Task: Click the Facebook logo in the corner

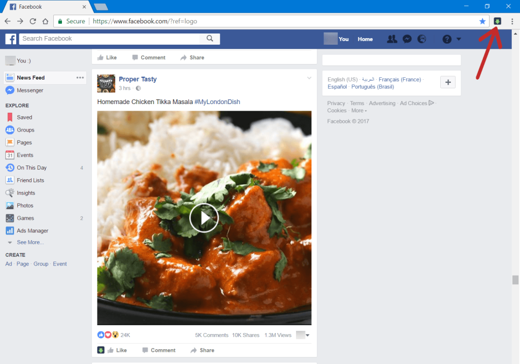Action: click(10, 39)
